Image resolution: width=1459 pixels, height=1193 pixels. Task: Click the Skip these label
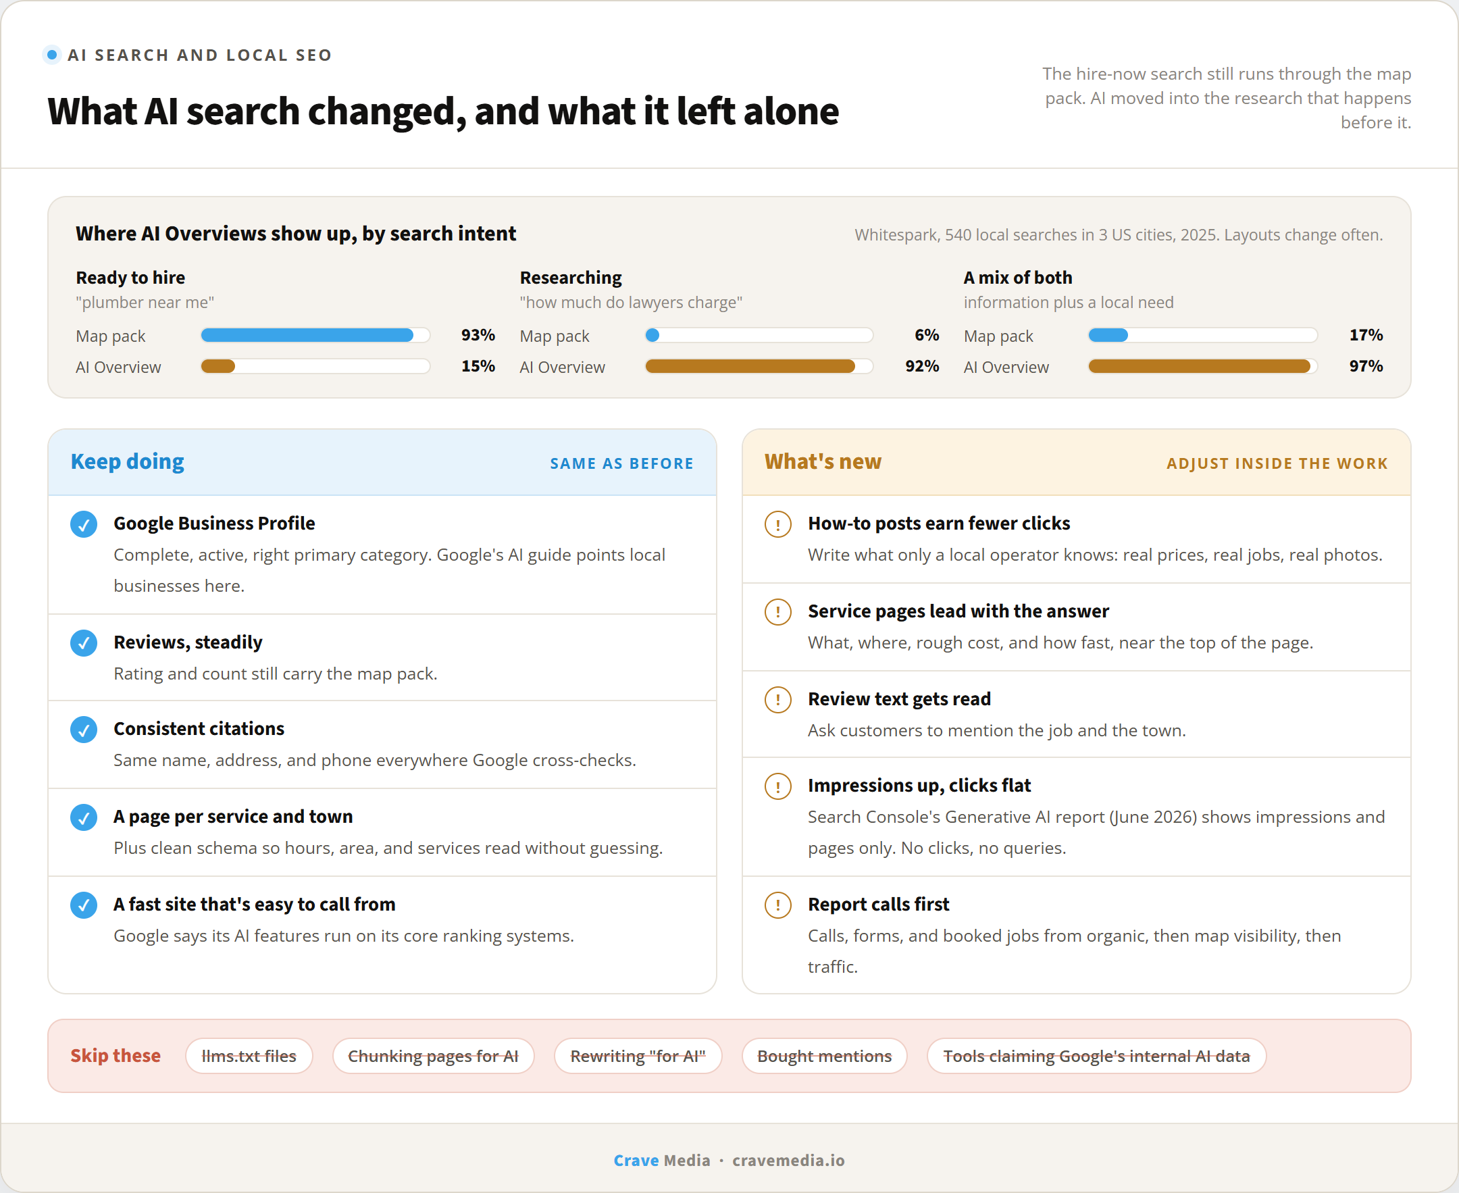(116, 1057)
